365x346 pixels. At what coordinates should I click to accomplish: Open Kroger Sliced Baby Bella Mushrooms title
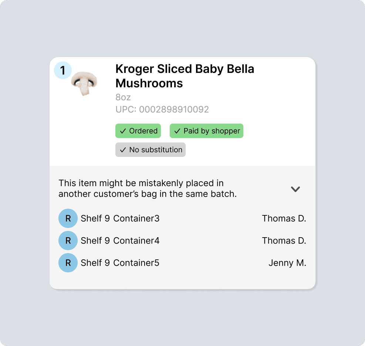[x=185, y=76]
